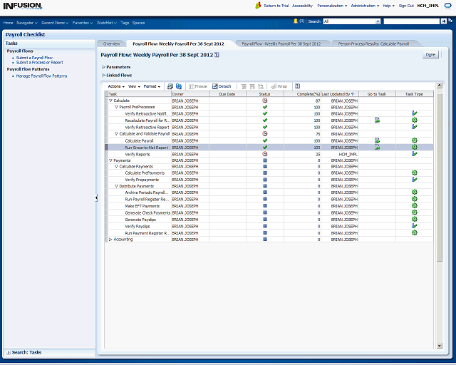Open Person Process Results: Calculate Payroll tab
Viewport: 456px width, 365px height.
coord(373,43)
